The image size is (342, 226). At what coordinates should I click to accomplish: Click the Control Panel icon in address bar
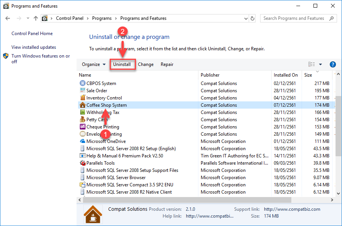pos(45,18)
